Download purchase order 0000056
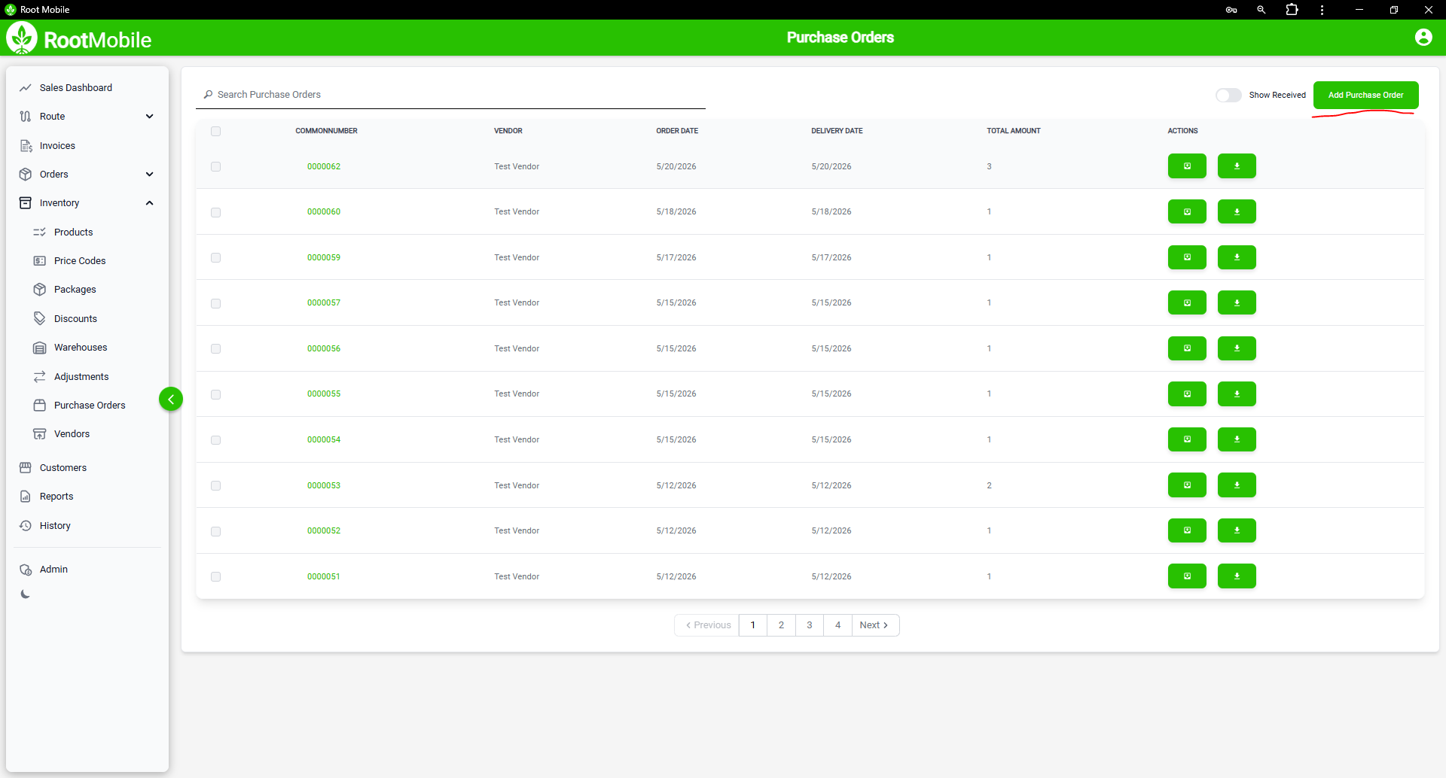Screen dimensions: 1446x778 [1237, 348]
